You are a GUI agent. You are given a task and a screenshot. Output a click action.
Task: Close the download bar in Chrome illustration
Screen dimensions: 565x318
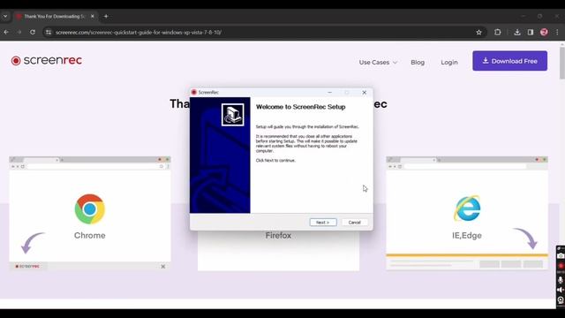click(162, 267)
